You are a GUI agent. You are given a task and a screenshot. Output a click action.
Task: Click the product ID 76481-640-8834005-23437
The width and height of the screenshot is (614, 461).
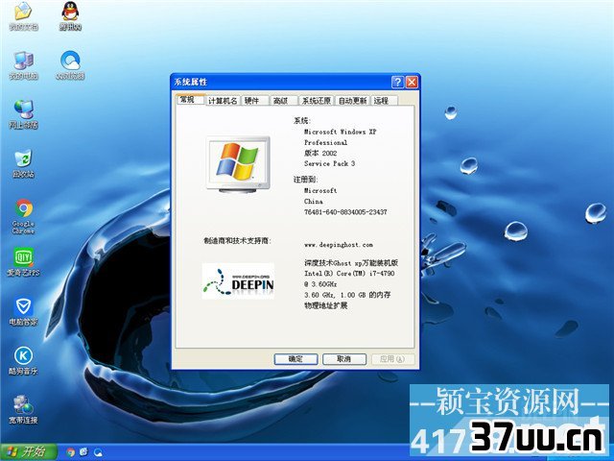345,212
